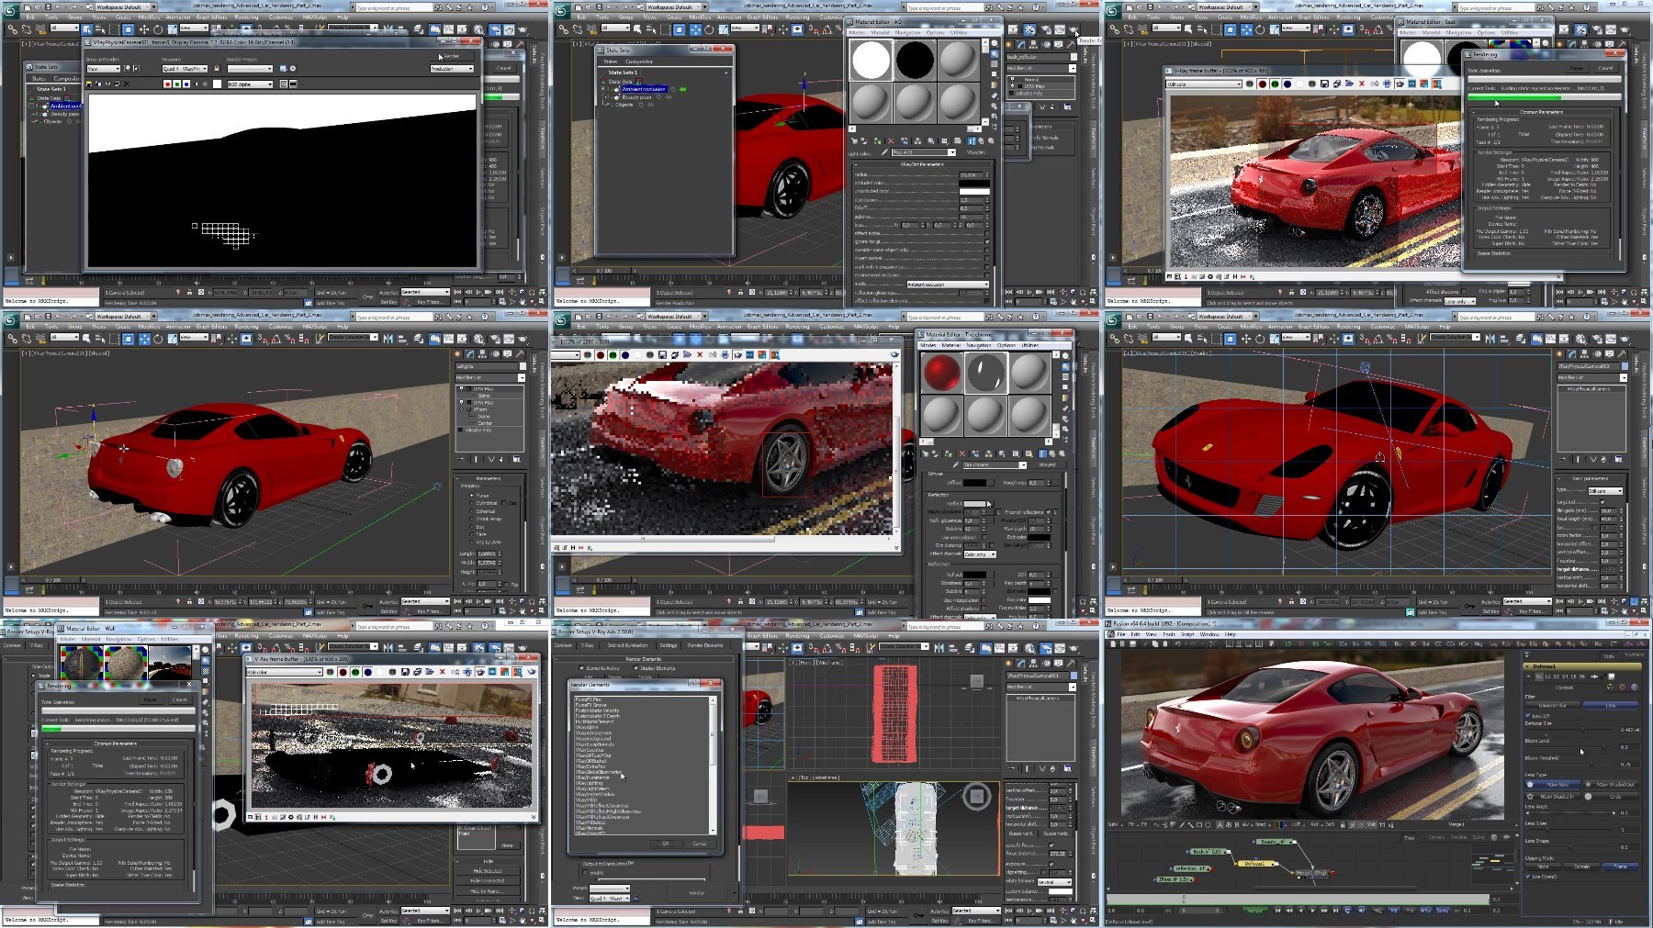Add LD loader tool from Fusion toolbar

pyautogui.click(x=1288, y=643)
